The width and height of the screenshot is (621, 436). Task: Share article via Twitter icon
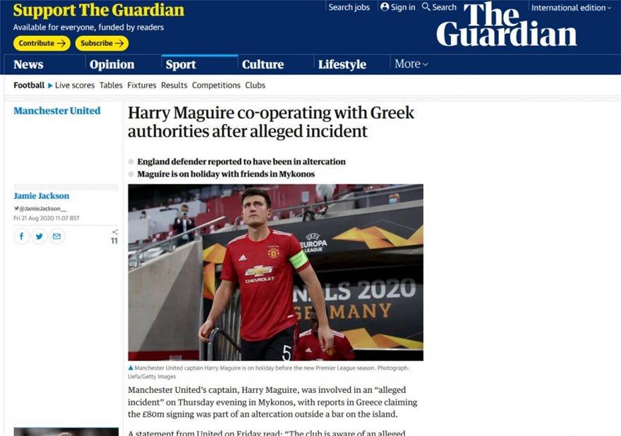pos(40,236)
